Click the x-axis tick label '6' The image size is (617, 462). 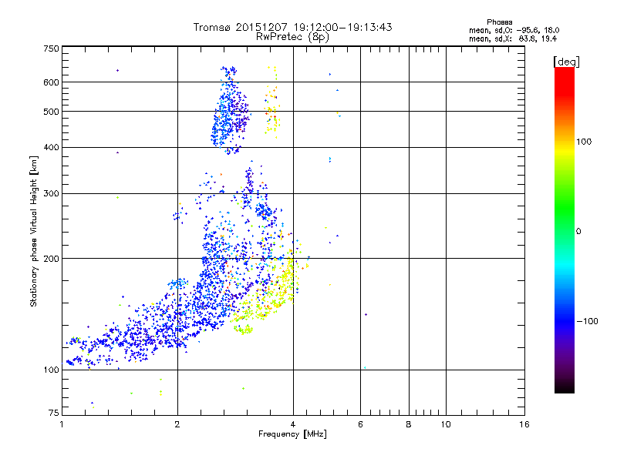tap(360, 424)
